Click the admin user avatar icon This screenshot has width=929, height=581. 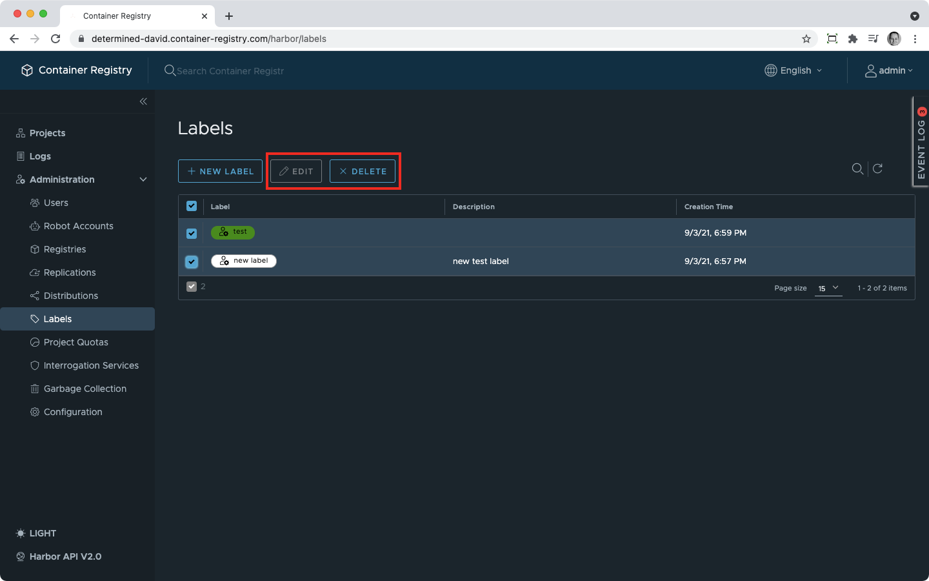point(870,70)
